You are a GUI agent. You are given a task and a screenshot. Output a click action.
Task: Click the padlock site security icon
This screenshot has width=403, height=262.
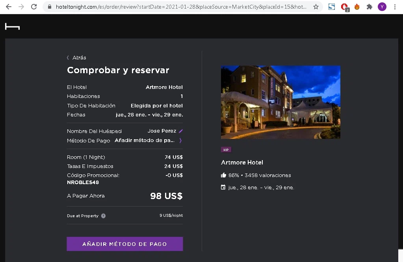[x=50, y=7]
